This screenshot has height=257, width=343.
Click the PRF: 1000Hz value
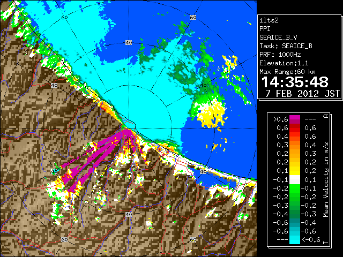280,55
